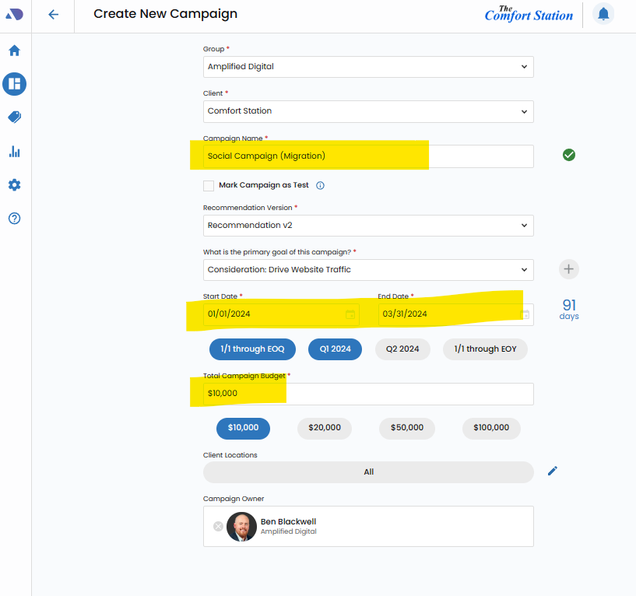Add another goal with plus button

[x=568, y=269]
